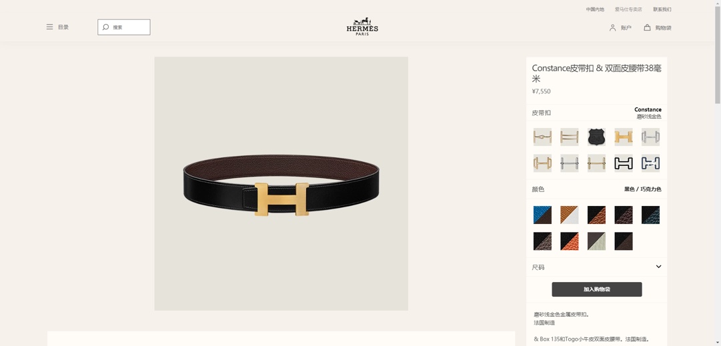Pick the first chain-style gold buckle
The height and width of the screenshot is (346, 721).
pos(542,137)
